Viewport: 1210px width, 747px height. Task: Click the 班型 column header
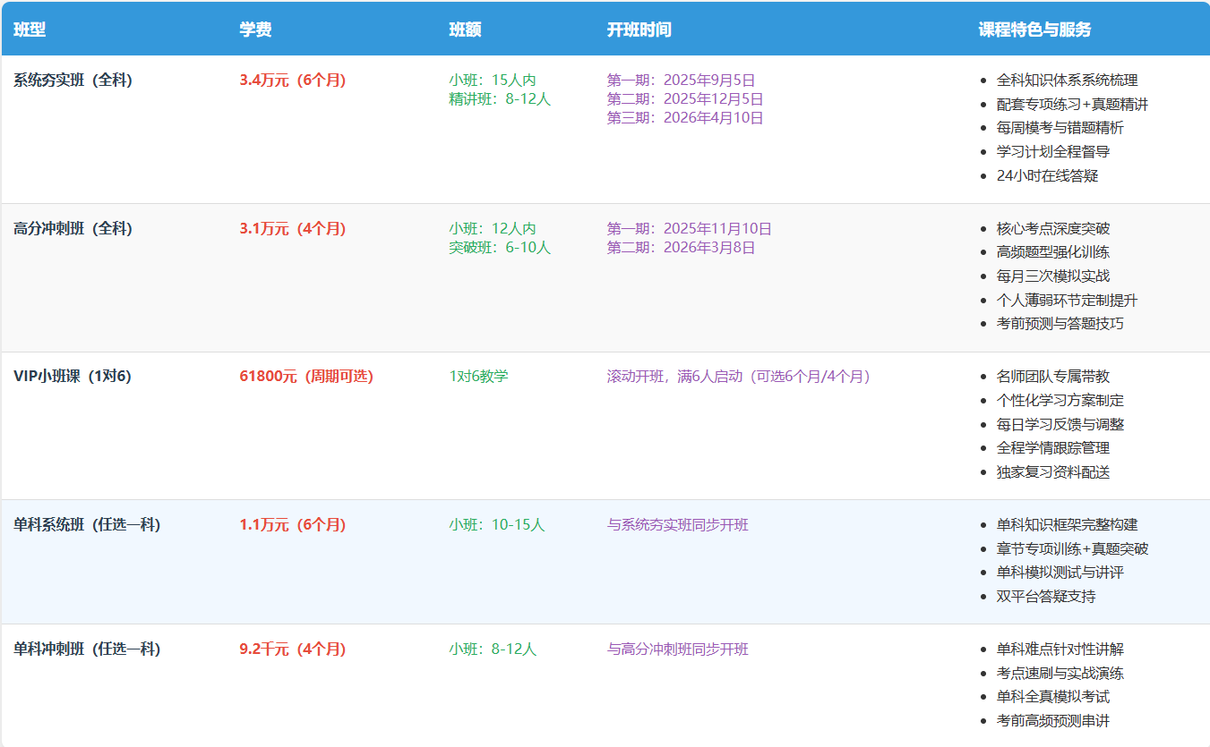tap(30, 30)
